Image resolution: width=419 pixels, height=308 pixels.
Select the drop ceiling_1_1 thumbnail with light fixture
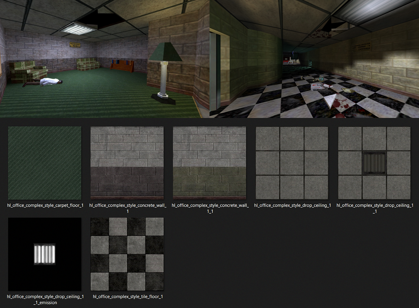(x=374, y=163)
